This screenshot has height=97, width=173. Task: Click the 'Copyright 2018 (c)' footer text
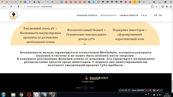pyautogui.click(x=88, y=82)
